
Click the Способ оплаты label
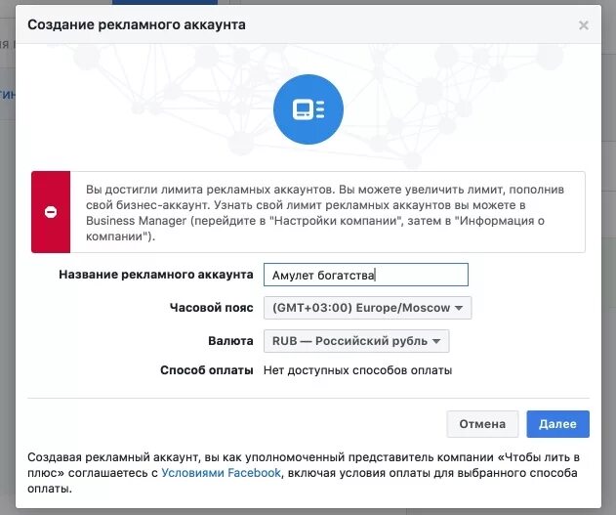coord(207,370)
